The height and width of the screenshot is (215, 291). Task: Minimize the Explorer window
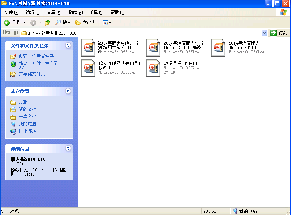pyautogui.click(x=269, y=3)
